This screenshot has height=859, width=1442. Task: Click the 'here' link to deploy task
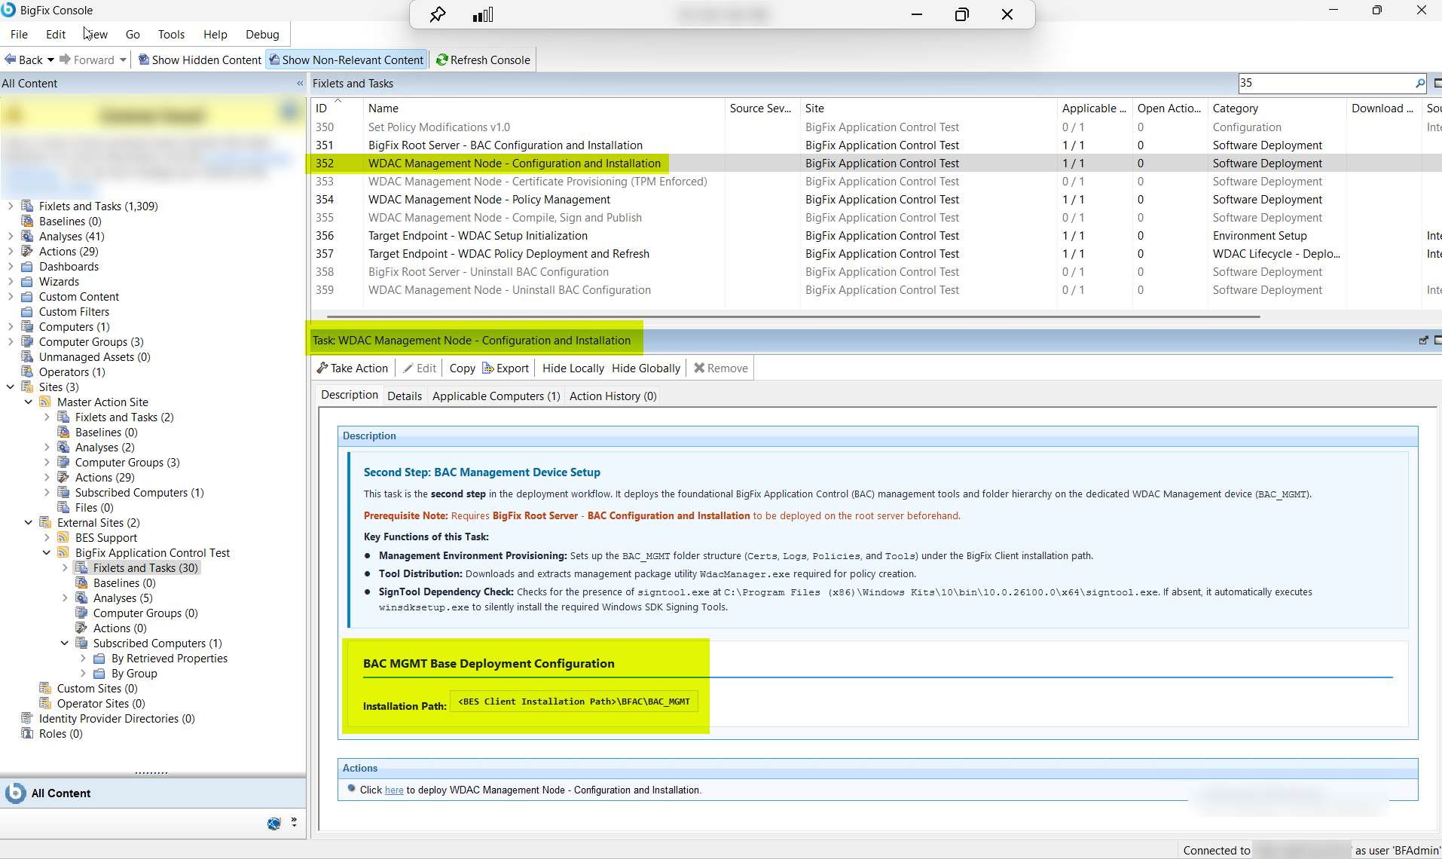[x=394, y=790]
